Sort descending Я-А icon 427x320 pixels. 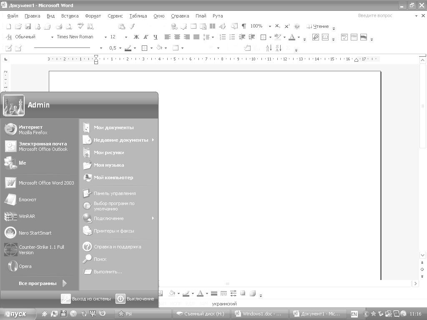[x=279, y=48]
